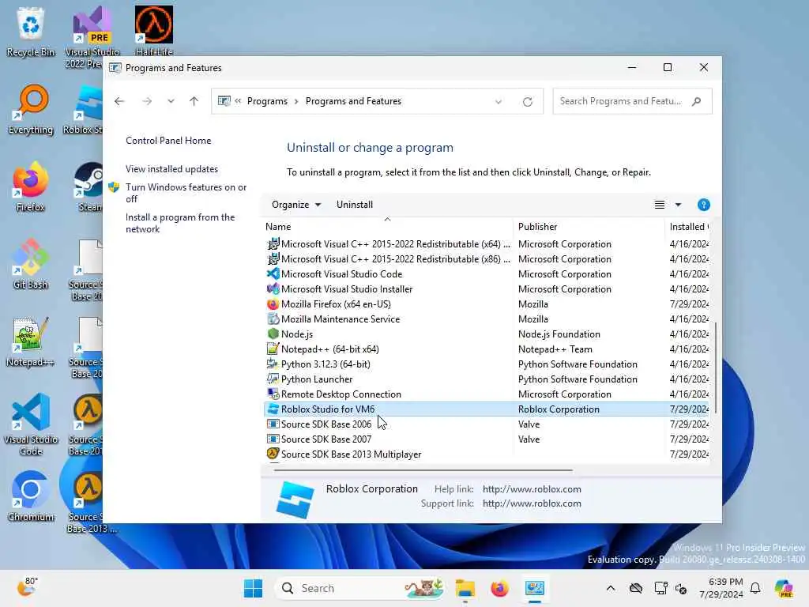The width and height of the screenshot is (809, 607).
Task: Open the Recycle Bin desktop icon
Action: 31,32
